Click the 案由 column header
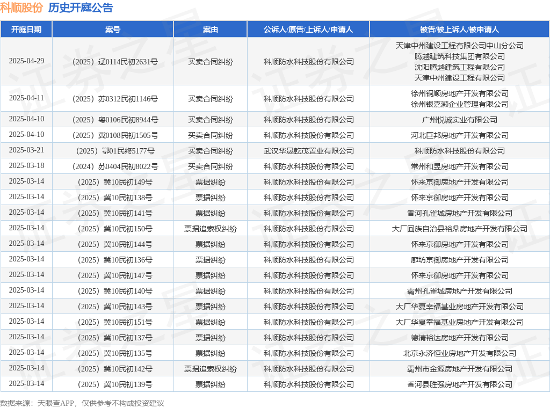The height and width of the screenshot is (408, 550). (x=211, y=30)
